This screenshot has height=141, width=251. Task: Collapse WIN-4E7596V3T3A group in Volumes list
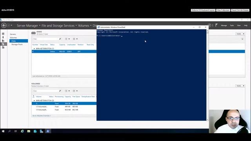pyautogui.click(x=34, y=100)
